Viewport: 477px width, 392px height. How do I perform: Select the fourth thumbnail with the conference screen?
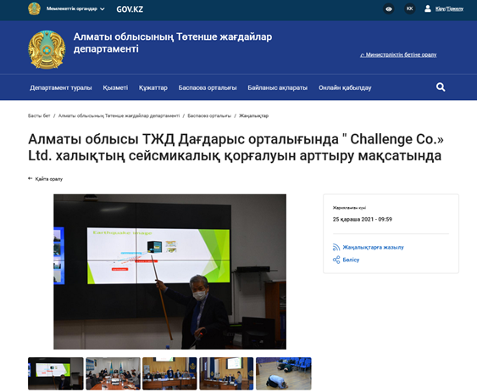(226, 373)
